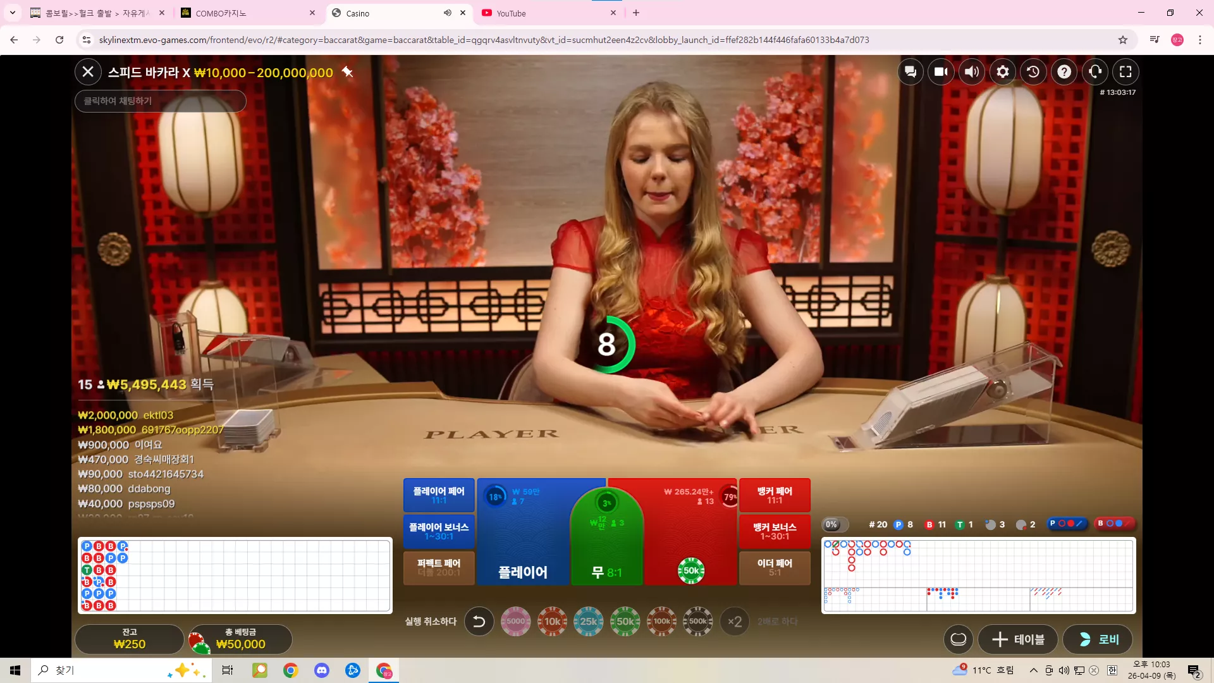This screenshot has height=683, width=1214.
Task: Expand the tab search dropdown
Action: pos(12,13)
